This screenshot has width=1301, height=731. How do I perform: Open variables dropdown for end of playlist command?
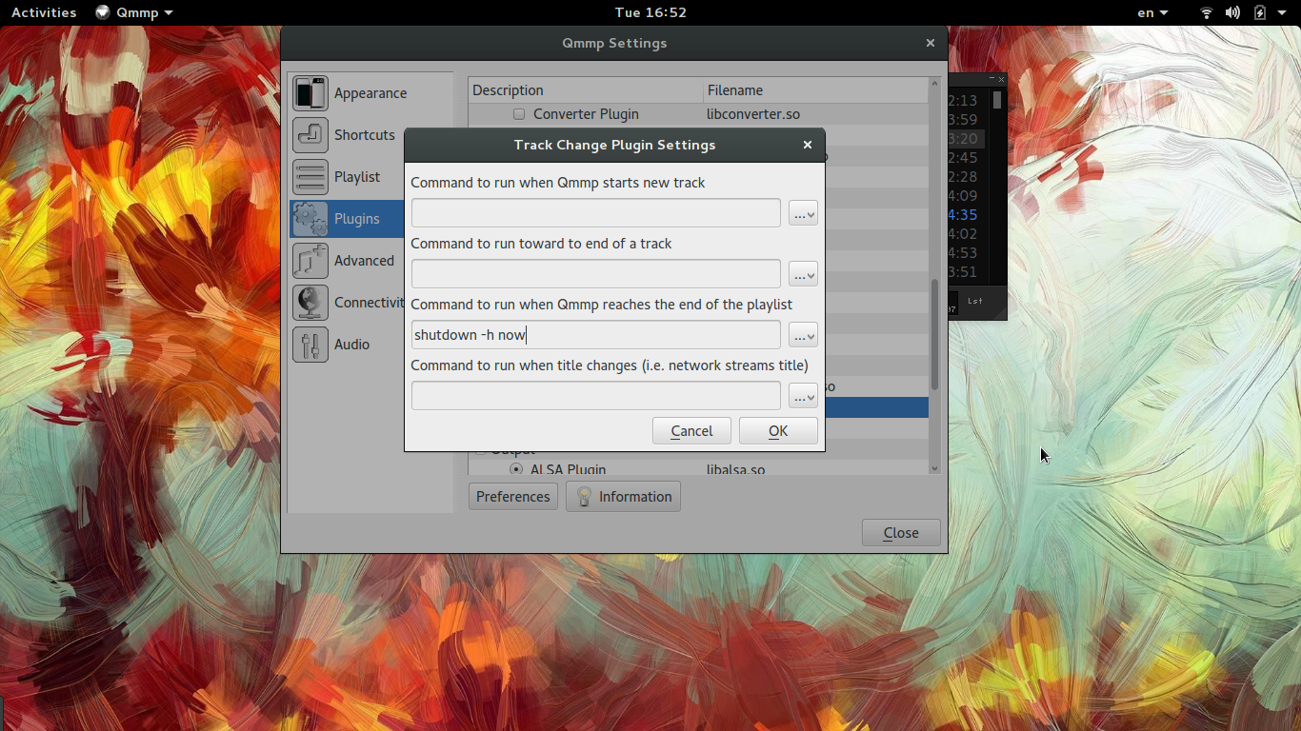click(x=803, y=336)
